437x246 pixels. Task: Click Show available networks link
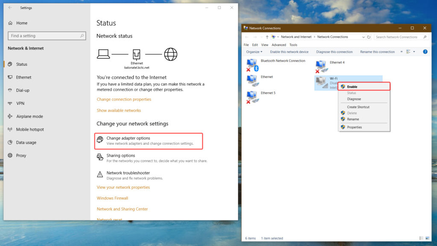119,111
